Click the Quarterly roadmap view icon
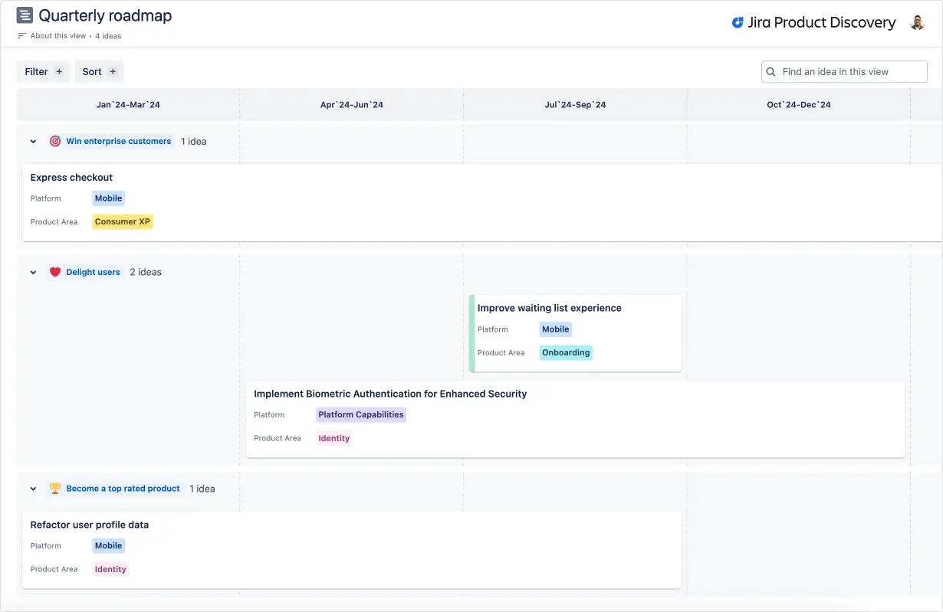The width and height of the screenshot is (943, 612). point(25,15)
